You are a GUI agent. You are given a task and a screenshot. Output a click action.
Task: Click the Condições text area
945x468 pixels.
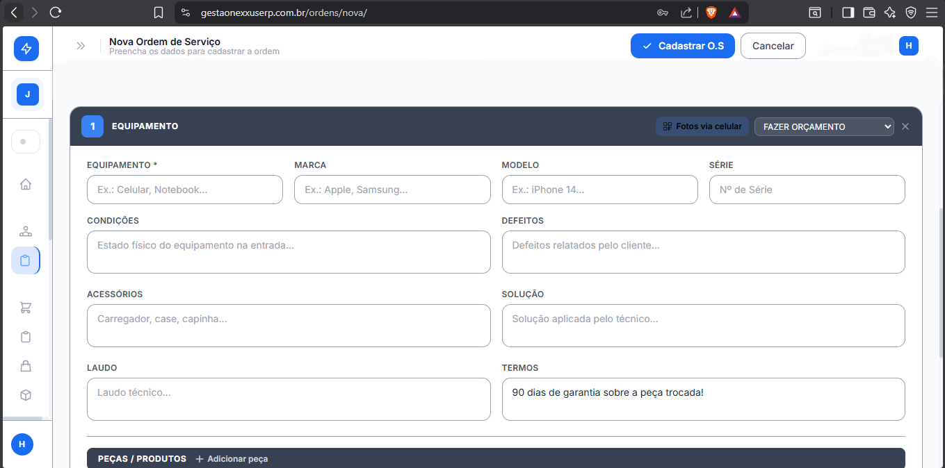289,252
